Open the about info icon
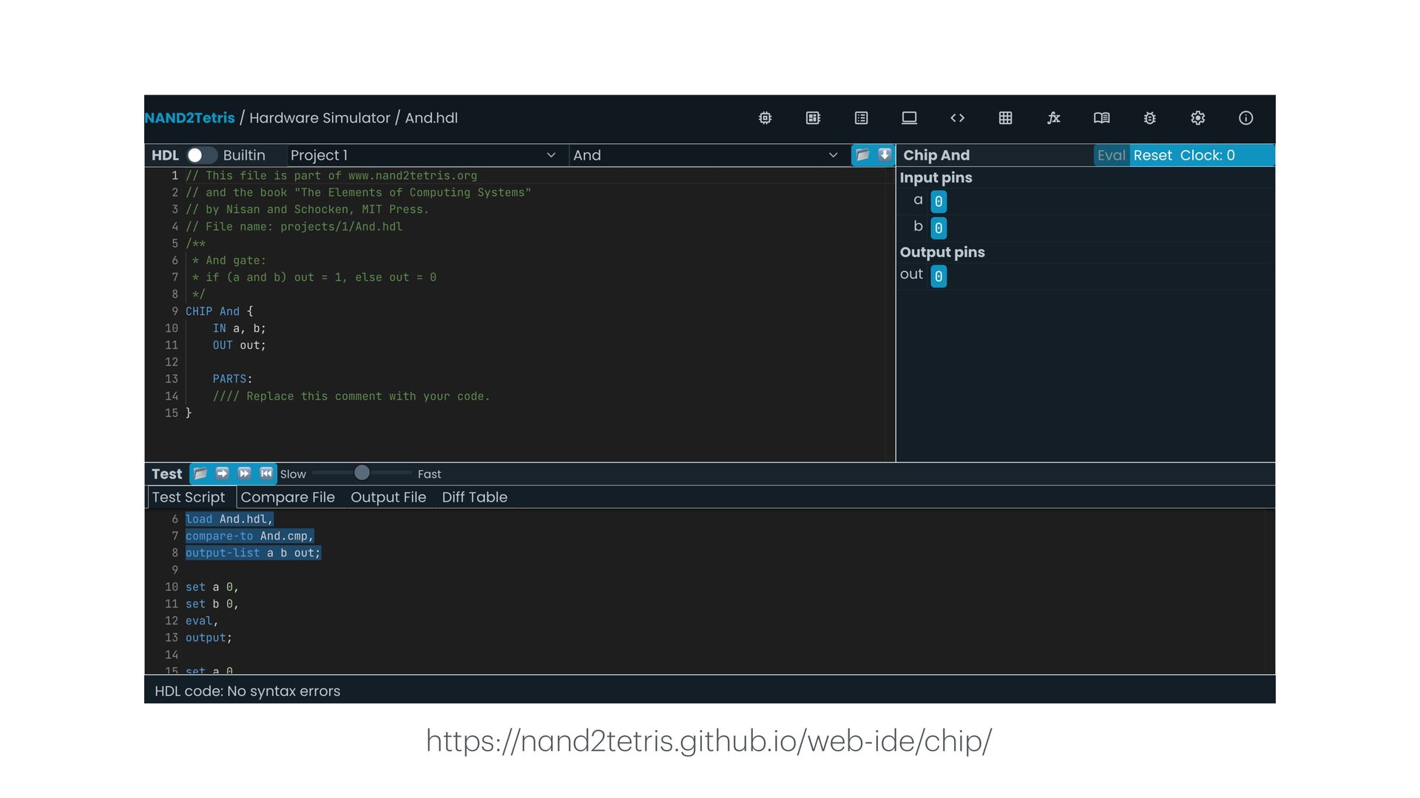The height and width of the screenshot is (798, 1420). coord(1245,118)
